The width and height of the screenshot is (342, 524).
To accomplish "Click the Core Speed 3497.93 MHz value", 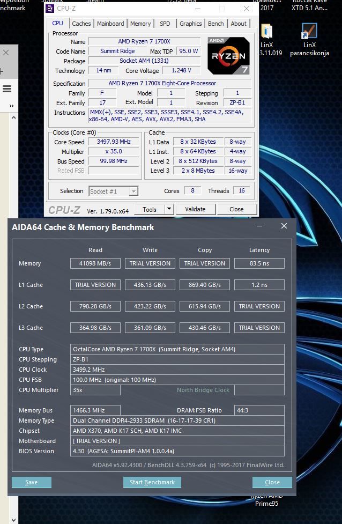I will click(114, 142).
